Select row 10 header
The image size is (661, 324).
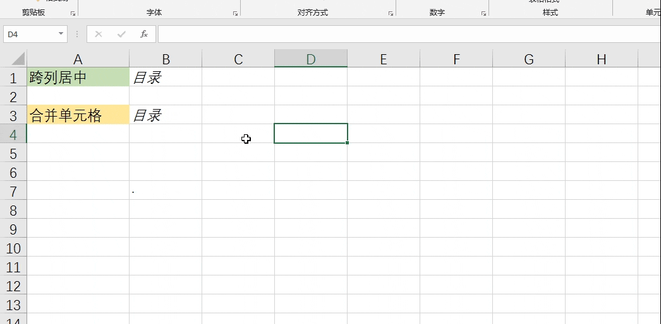pyautogui.click(x=13, y=248)
